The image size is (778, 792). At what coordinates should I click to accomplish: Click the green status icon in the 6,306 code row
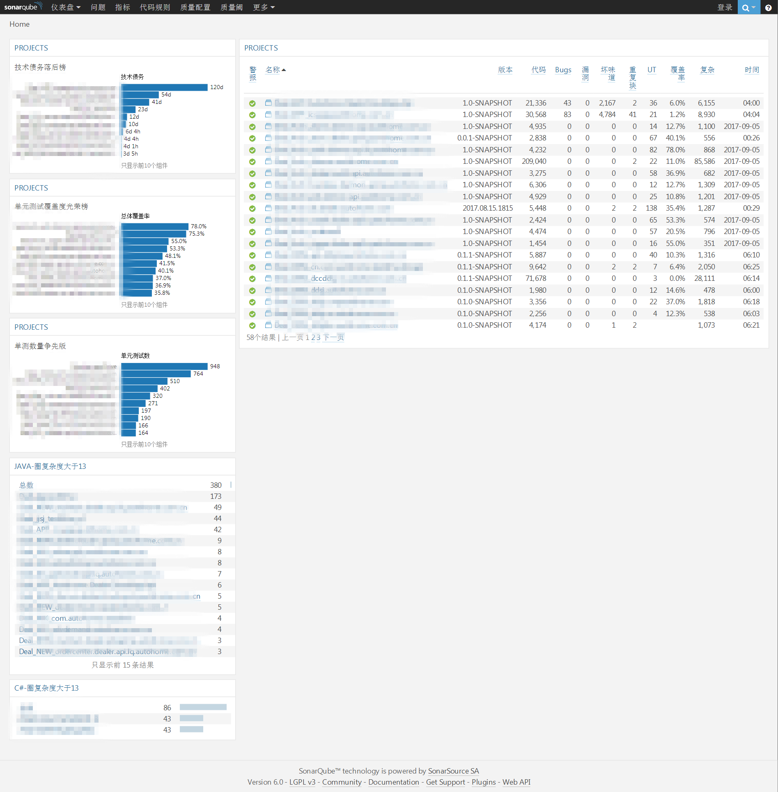(x=252, y=185)
